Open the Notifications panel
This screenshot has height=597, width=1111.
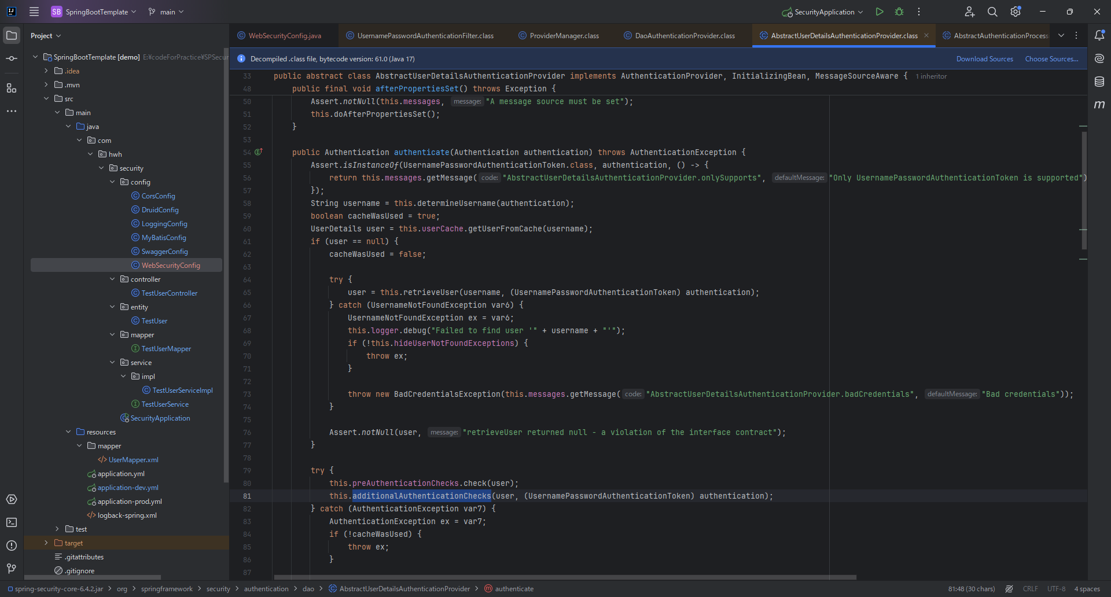click(1099, 35)
